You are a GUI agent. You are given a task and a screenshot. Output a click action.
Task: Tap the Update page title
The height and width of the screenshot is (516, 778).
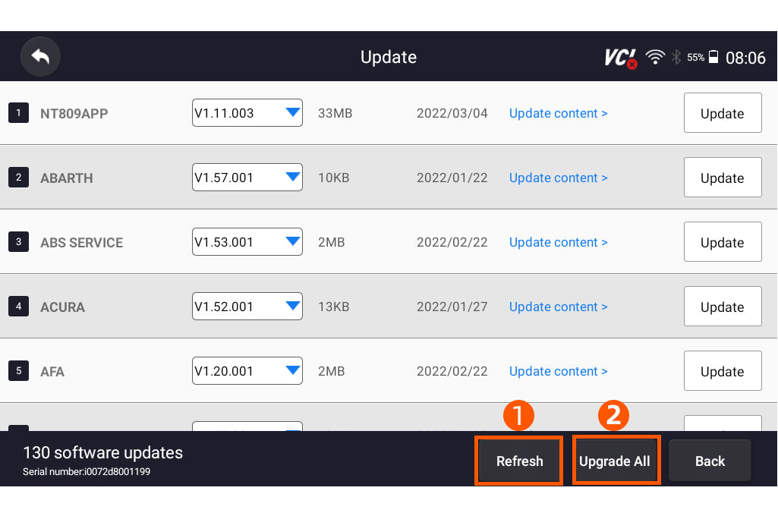click(389, 57)
